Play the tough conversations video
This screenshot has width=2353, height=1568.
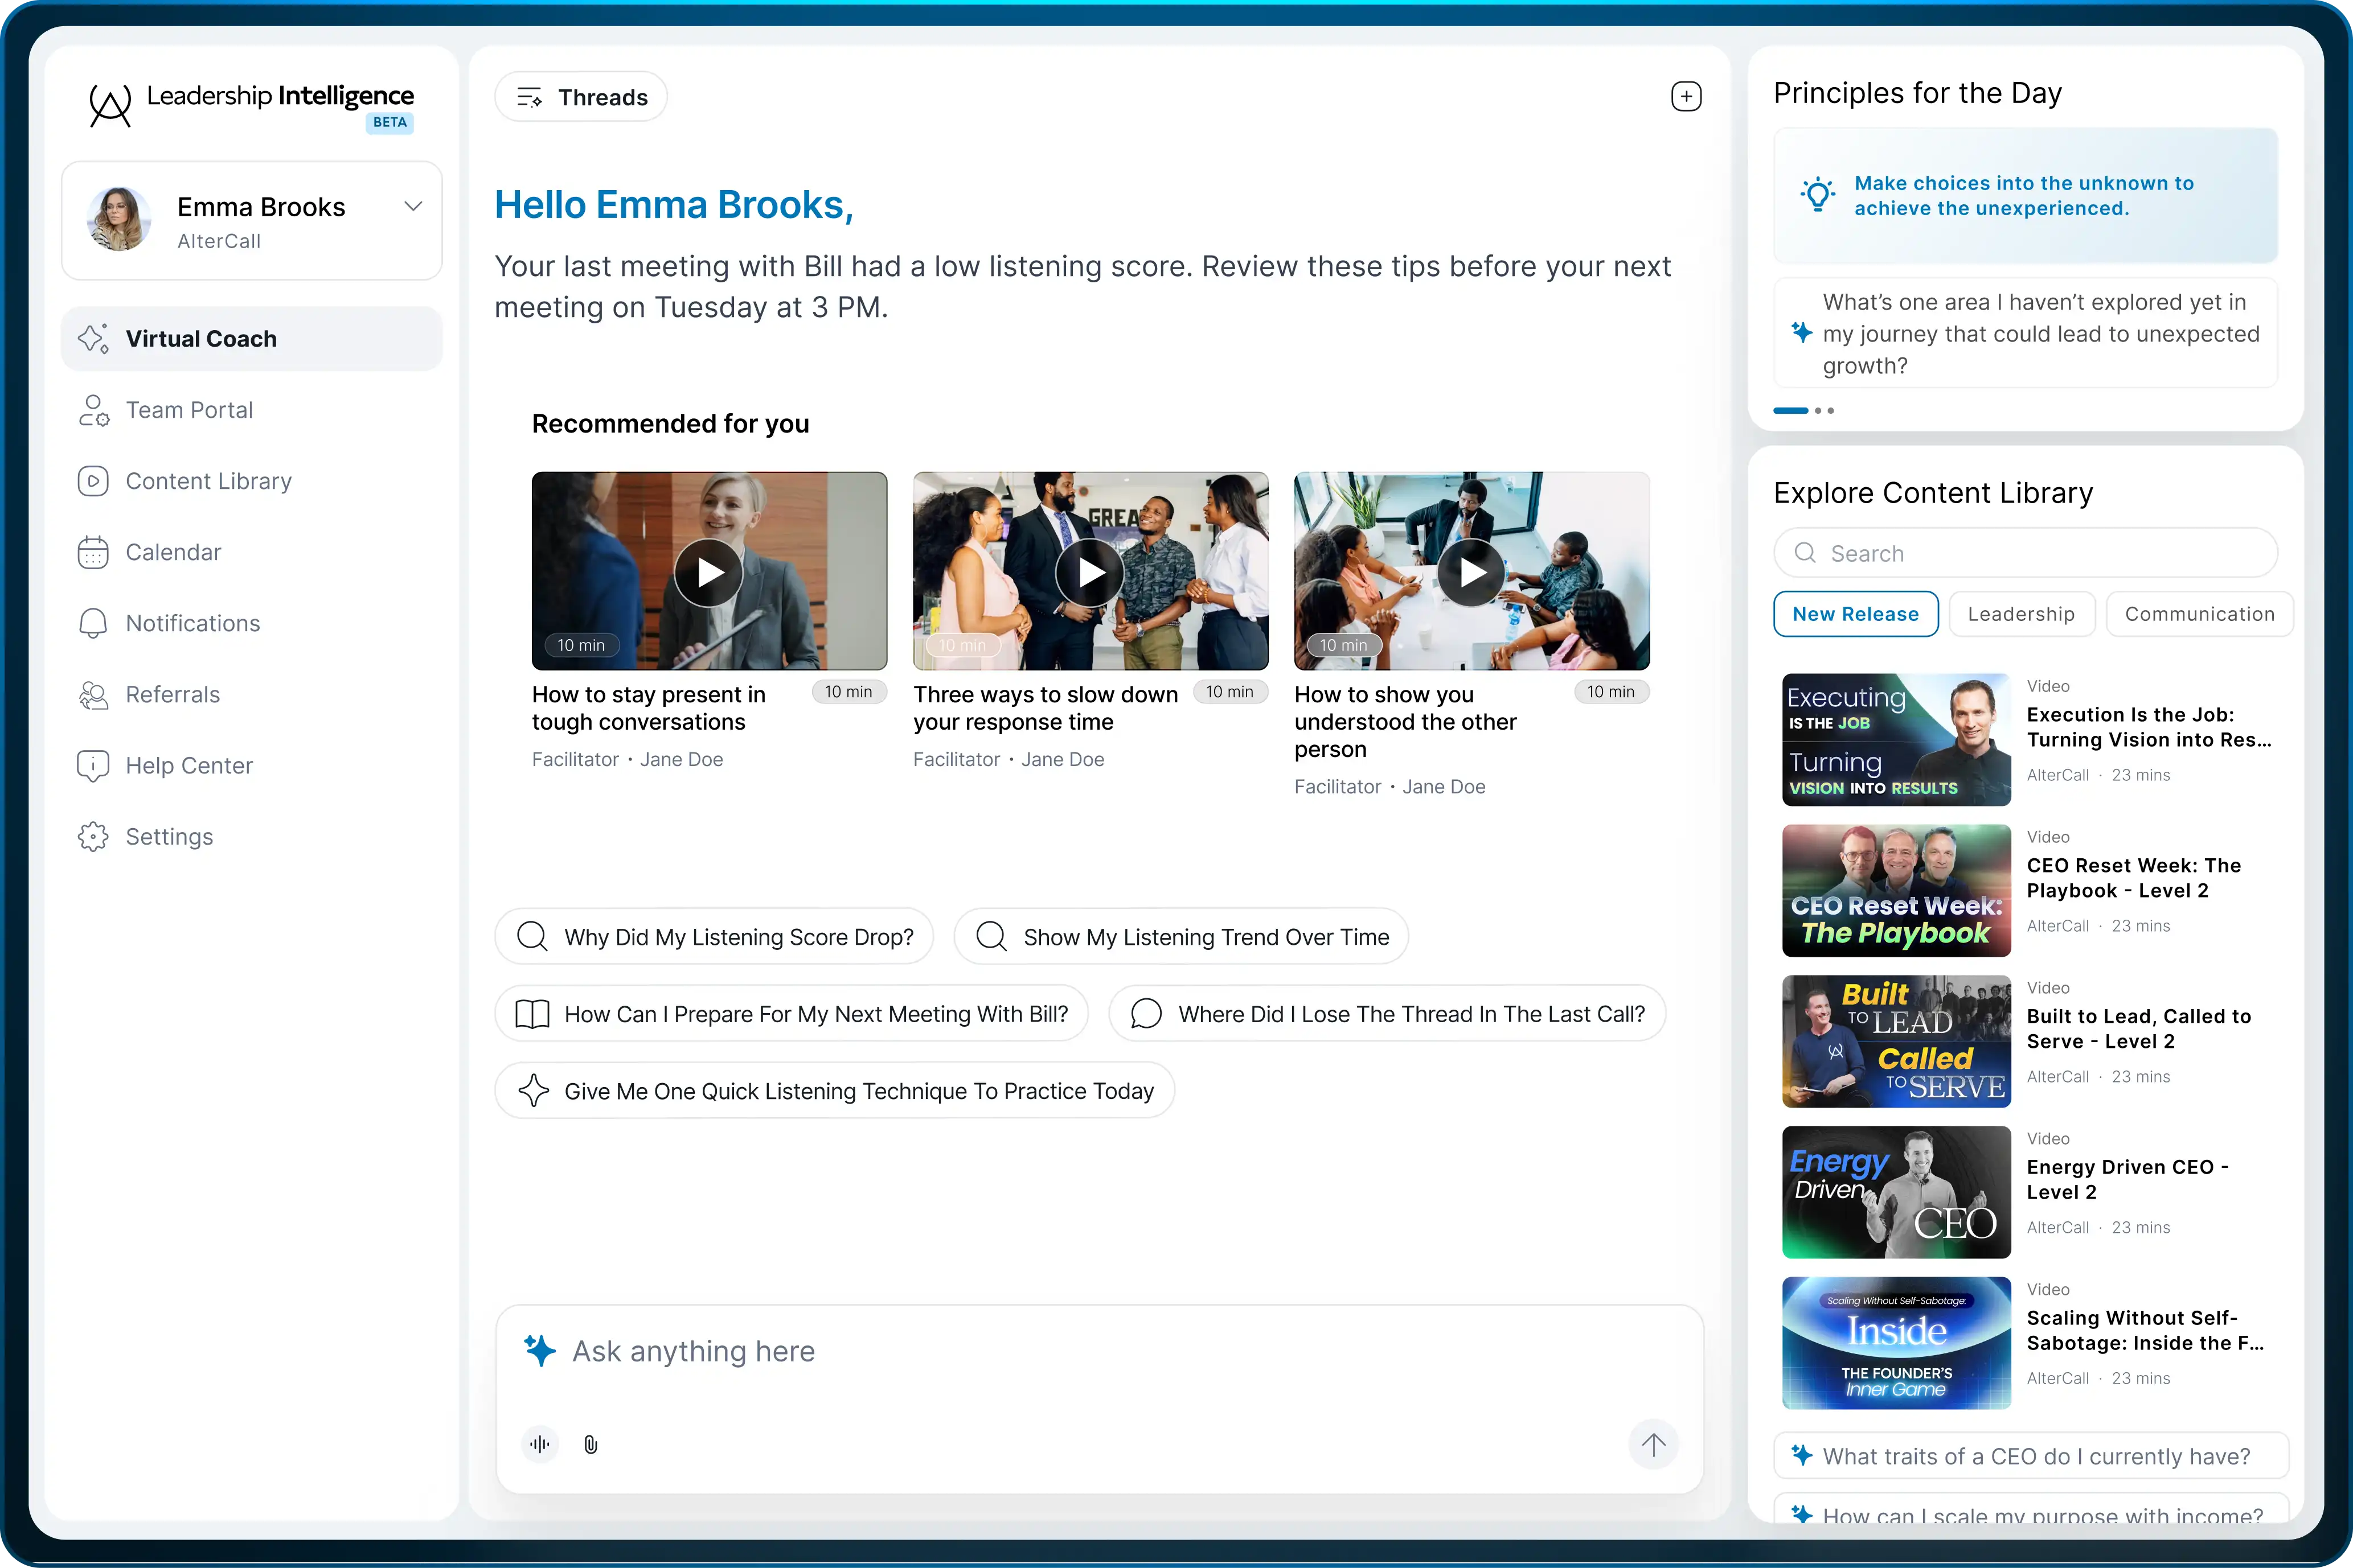(710, 573)
